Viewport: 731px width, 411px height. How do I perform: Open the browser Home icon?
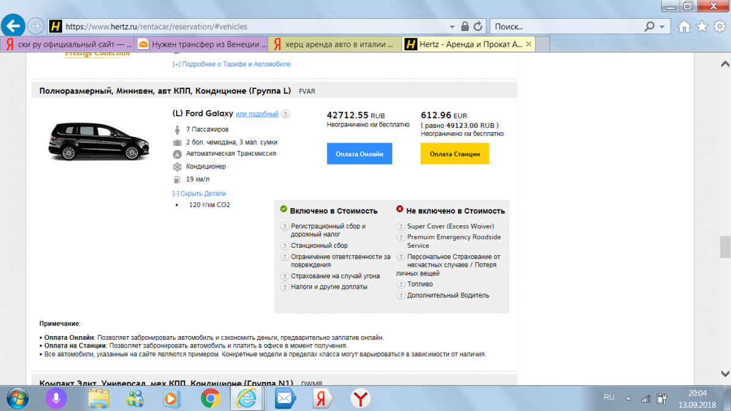point(685,27)
